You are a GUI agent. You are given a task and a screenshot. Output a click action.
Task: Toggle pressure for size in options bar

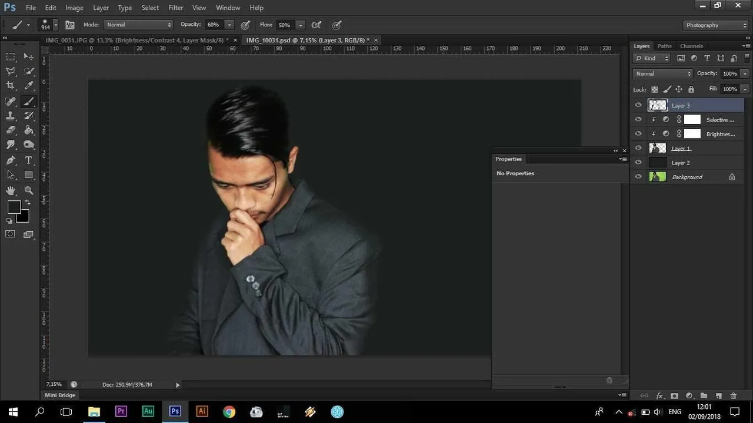337,25
